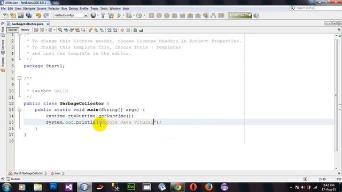342x192 pixels.
Task: Click the New Project toolbar icon
Action: click(x=13, y=15)
